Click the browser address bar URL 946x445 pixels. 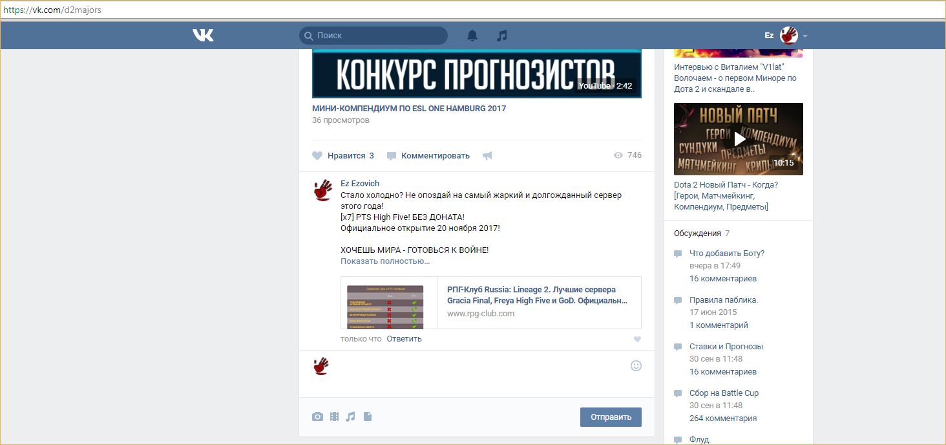52,10
